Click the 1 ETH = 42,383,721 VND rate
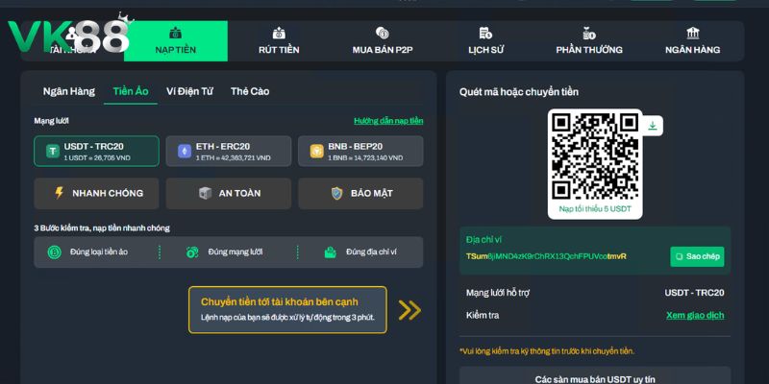Screen dimensions: 769x384 (x=233, y=158)
